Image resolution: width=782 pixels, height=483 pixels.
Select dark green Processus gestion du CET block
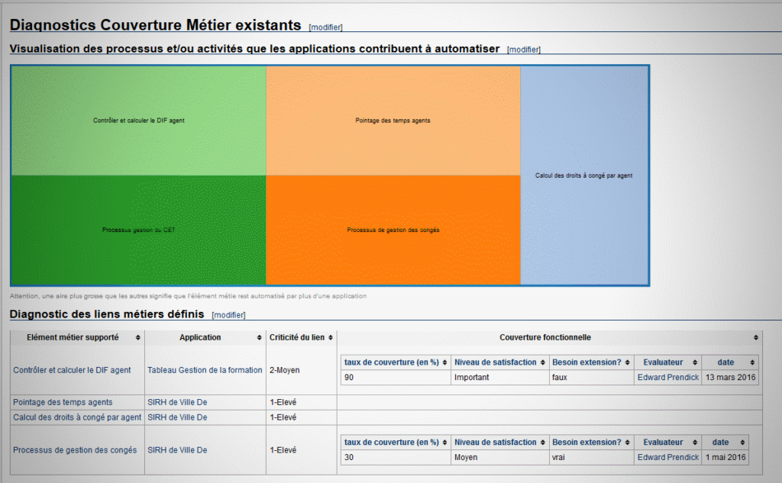point(139,230)
